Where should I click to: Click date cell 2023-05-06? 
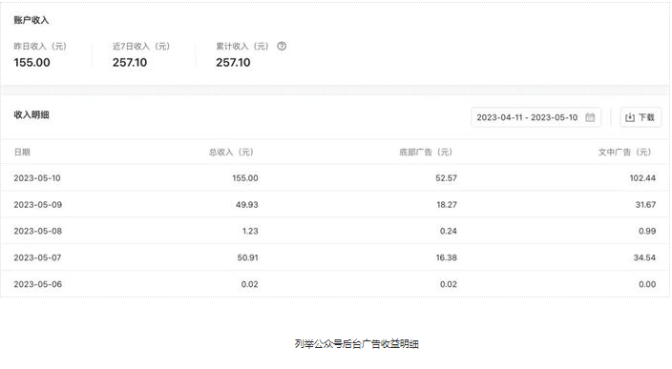coord(38,284)
